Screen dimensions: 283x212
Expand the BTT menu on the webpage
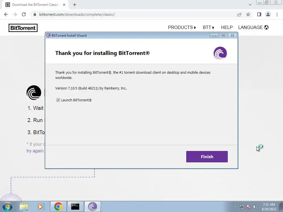[x=208, y=27]
